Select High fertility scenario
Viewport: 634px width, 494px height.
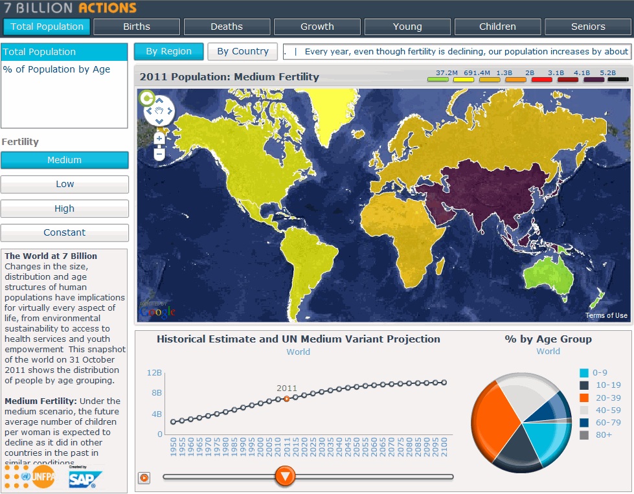tap(65, 208)
